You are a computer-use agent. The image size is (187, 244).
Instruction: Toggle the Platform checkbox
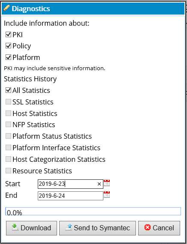click(x=8, y=57)
